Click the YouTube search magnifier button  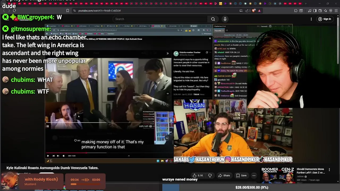(213, 19)
